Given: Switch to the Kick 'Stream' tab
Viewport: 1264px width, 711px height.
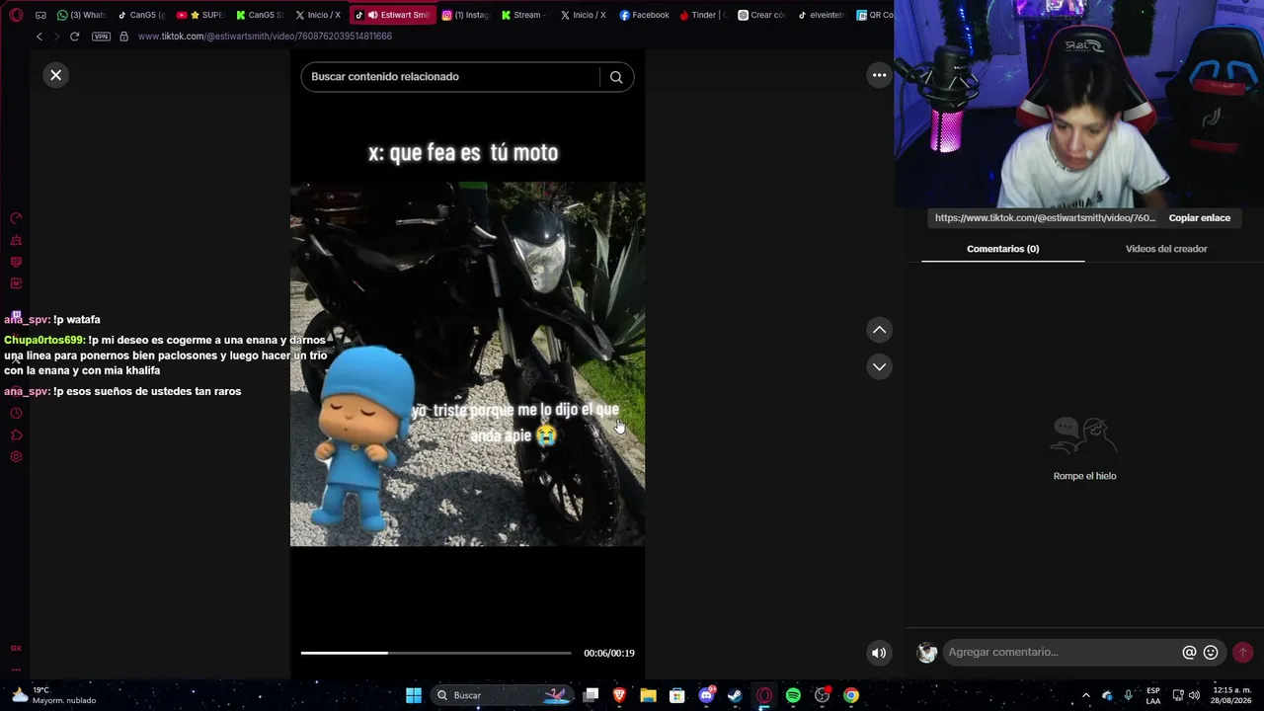Looking at the screenshot, I should tap(525, 15).
